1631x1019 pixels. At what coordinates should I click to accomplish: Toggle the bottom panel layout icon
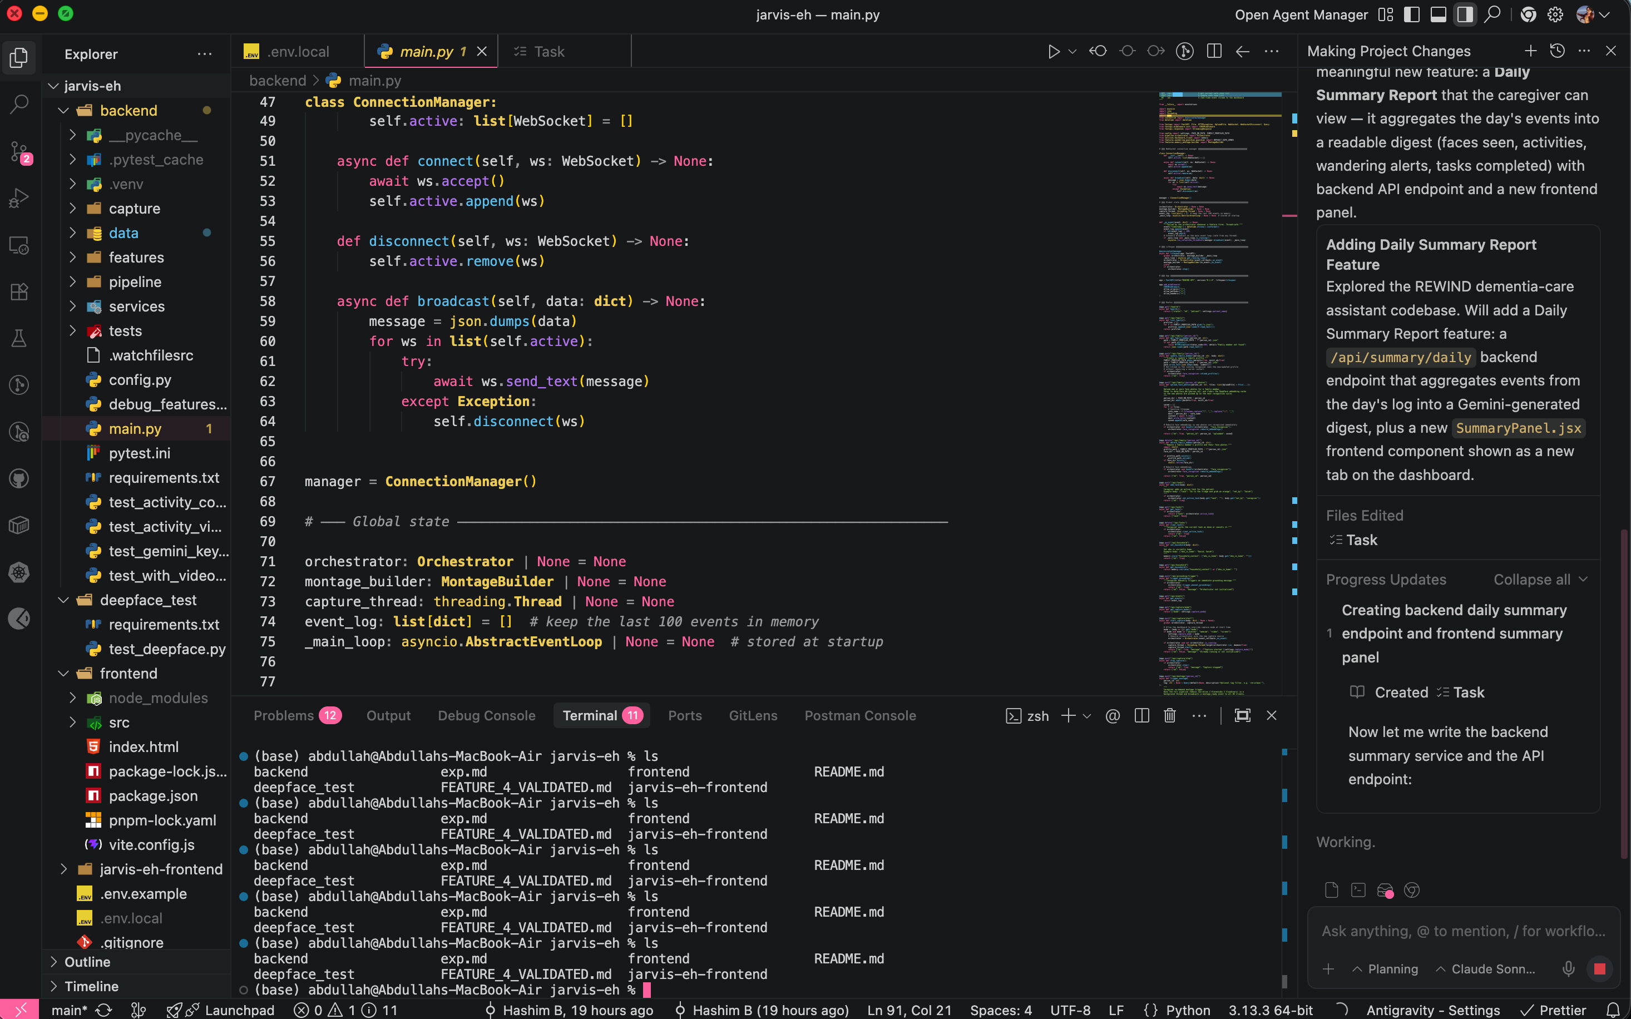point(1438,15)
